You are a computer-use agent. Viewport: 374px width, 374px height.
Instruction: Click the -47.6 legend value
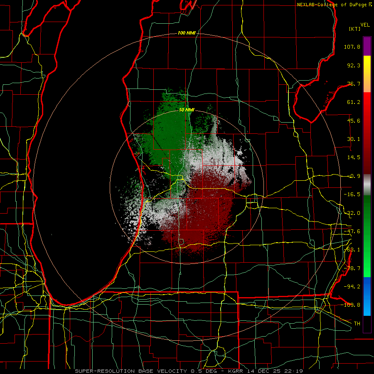(x=352, y=231)
